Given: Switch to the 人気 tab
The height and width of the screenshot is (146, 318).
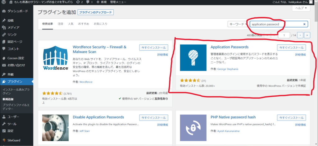Looking at the screenshot, I should pyautogui.click(x=71, y=24).
